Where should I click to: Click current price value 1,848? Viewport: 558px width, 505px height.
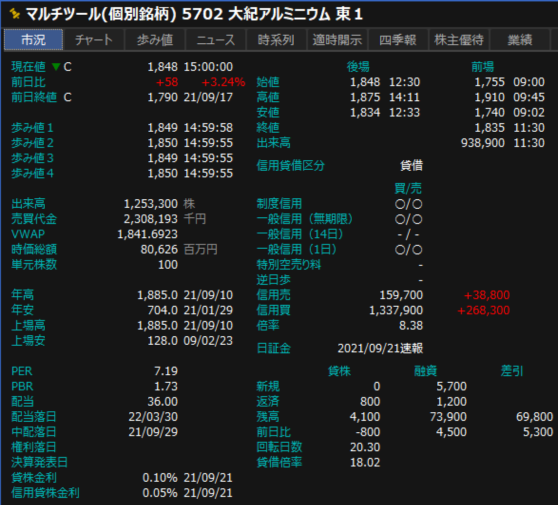[x=163, y=67]
